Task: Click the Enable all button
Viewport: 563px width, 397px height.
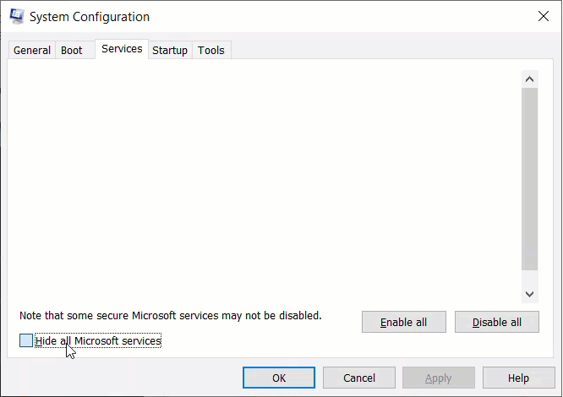Action: click(403, 322)
